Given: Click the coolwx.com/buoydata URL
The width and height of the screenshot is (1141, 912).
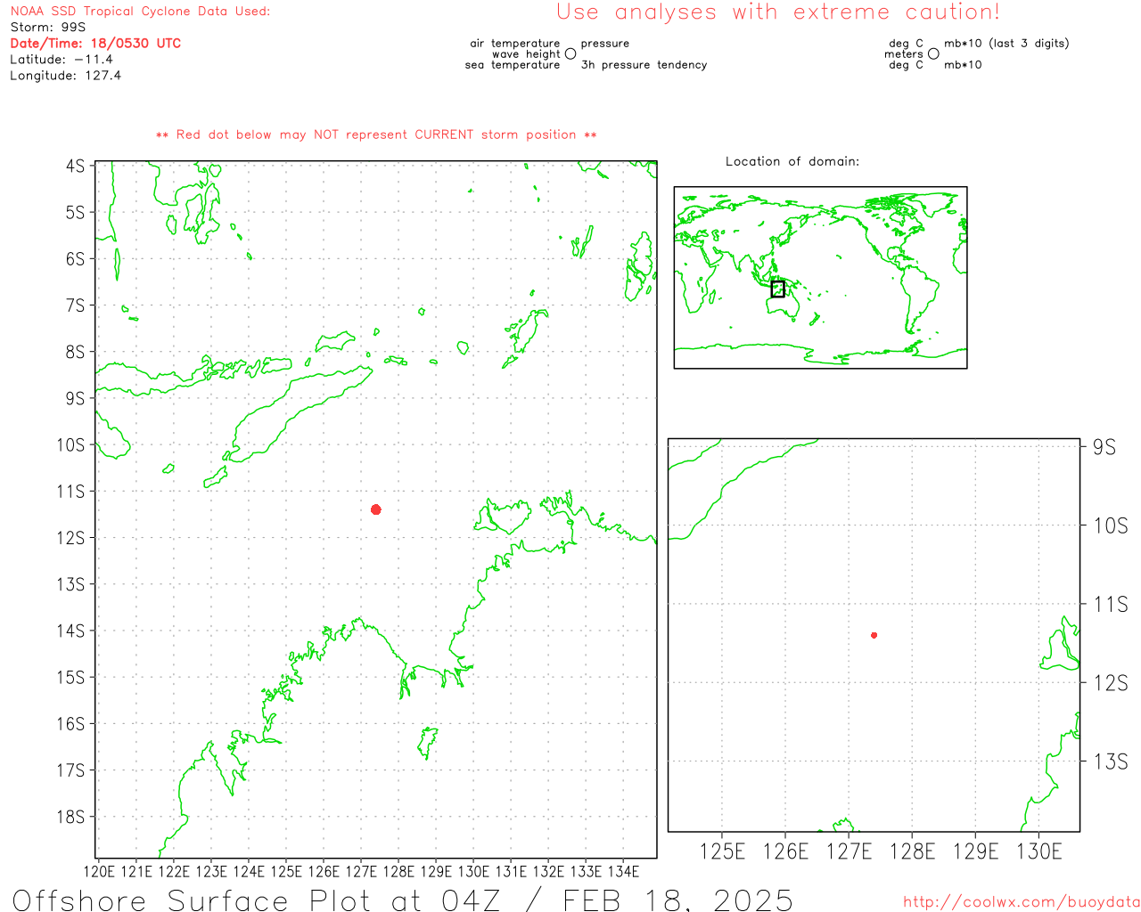Looking at the screenshot, I should [x=1022, y=902].
